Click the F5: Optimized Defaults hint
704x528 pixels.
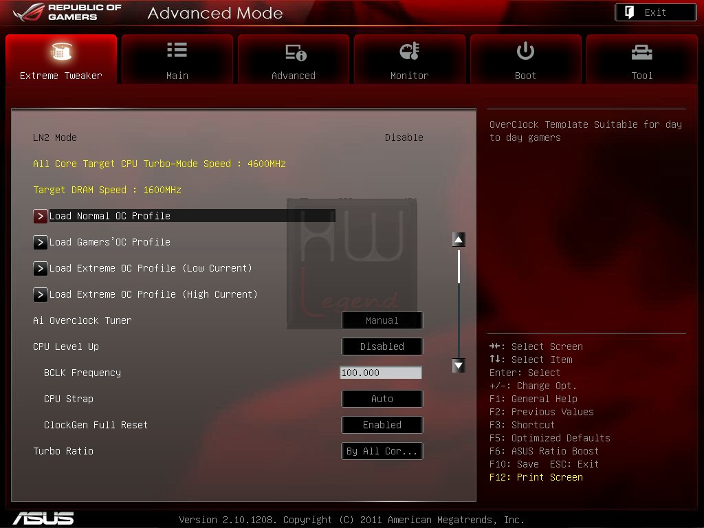(549, 438)
